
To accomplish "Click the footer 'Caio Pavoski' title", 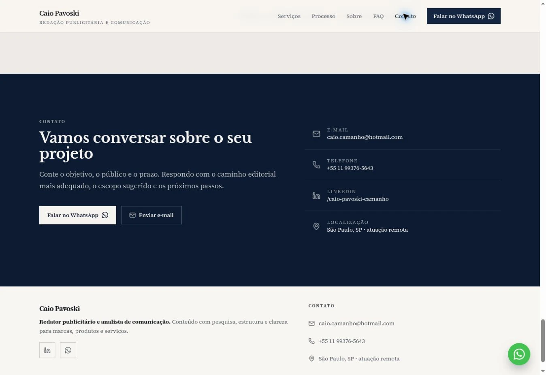I will (x=60, y=309).
